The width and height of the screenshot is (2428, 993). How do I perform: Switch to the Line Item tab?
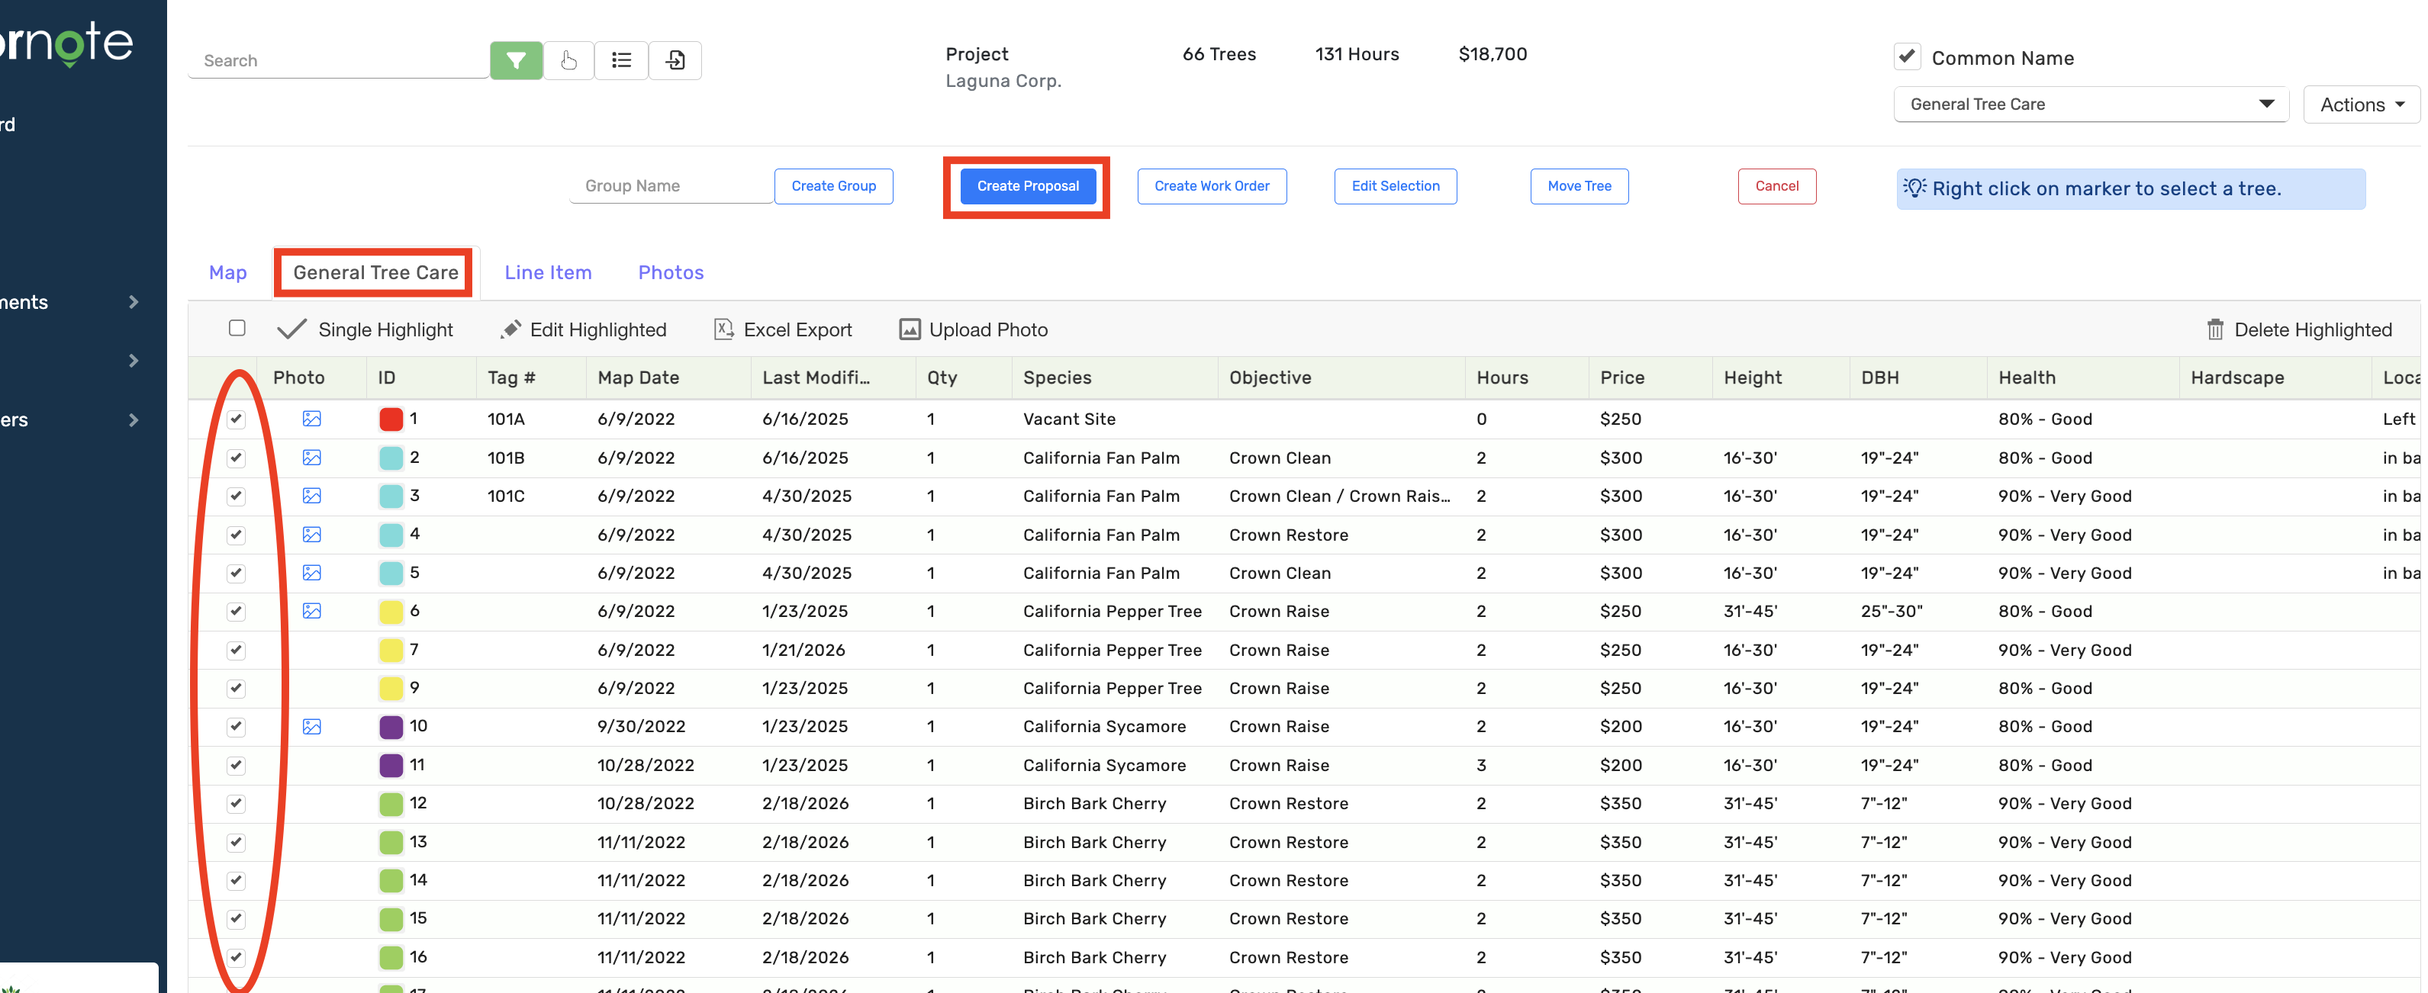click(548, 272)
